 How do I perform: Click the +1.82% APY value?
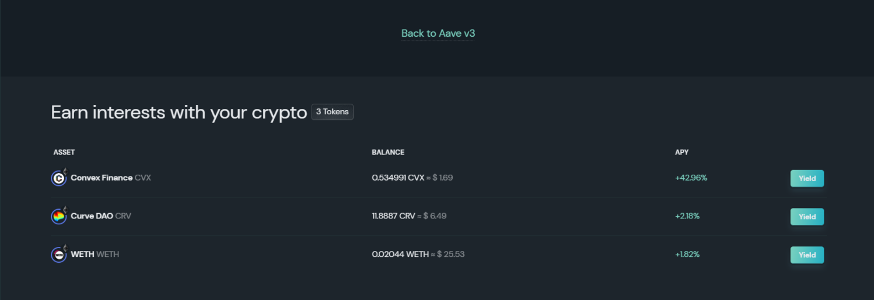pos(687,254)
